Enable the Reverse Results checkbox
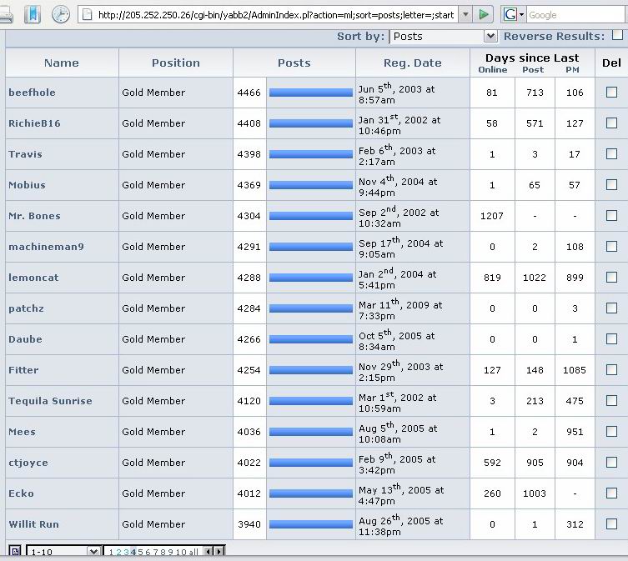The image size is (628, 561). click(x=617, y=35)
